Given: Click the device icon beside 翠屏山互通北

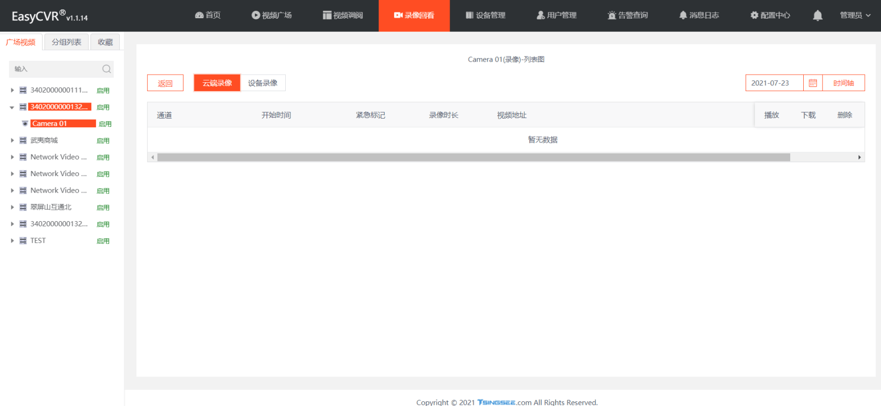Looking at the screenshot, I should tap(23, 207).
